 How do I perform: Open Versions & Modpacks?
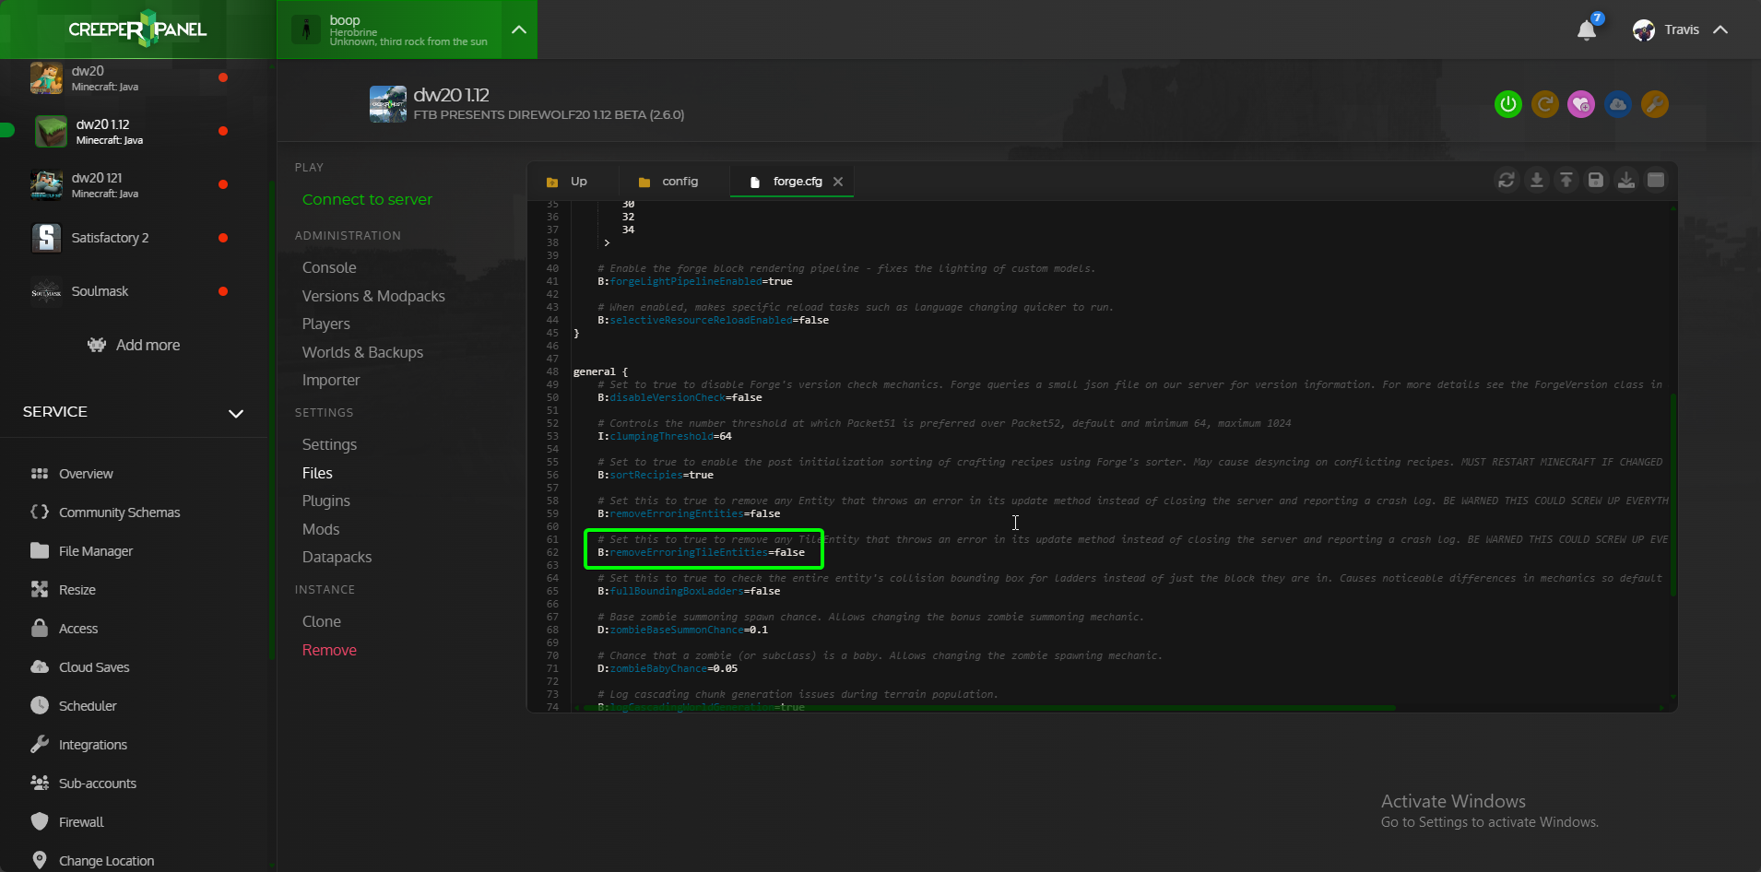373,296
